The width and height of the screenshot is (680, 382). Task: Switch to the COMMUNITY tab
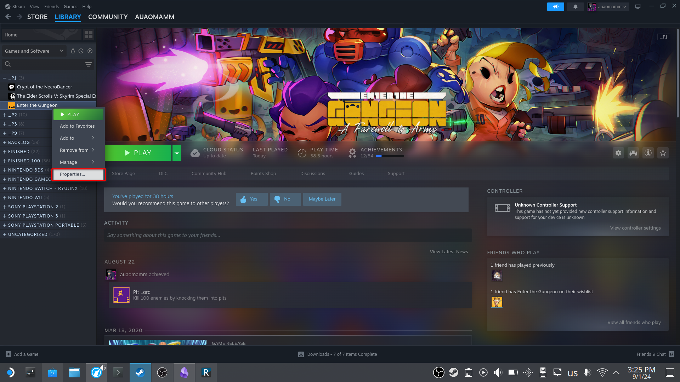pos(108,17)
